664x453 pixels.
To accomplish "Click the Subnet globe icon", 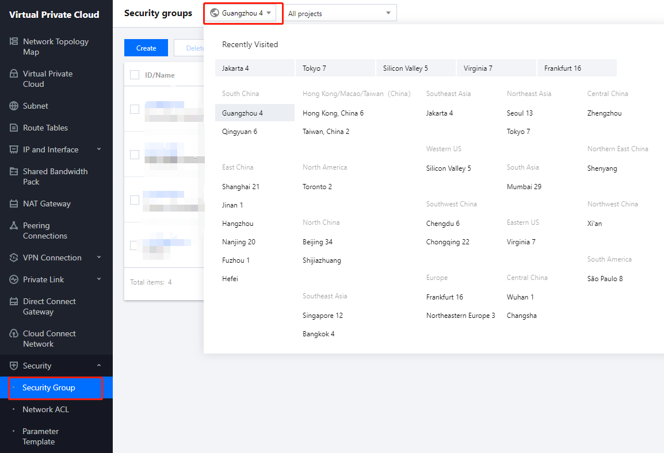I will pyautogui.click(x=14, y=106).
